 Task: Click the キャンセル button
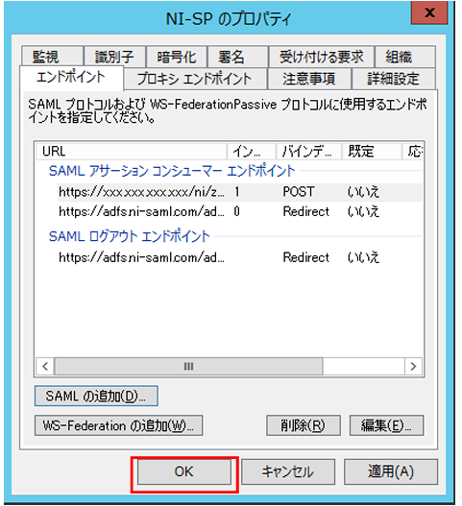click(x=287, y=471)
